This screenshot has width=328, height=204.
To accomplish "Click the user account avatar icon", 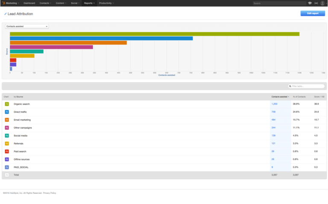I will click(x=323, y=3).
